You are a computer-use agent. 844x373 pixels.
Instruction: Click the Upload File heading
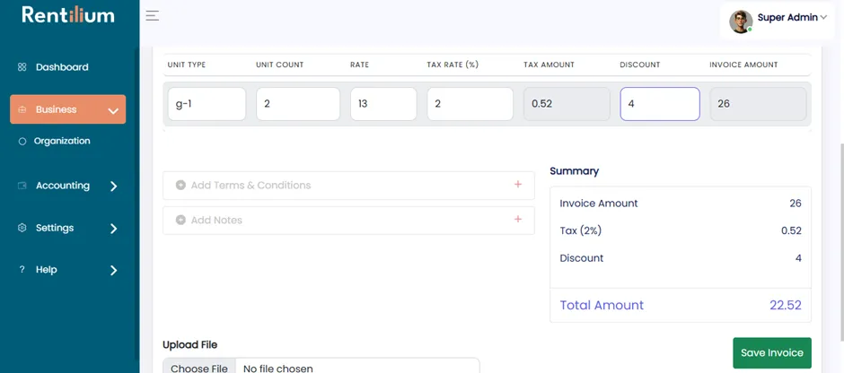pos(190,345)
